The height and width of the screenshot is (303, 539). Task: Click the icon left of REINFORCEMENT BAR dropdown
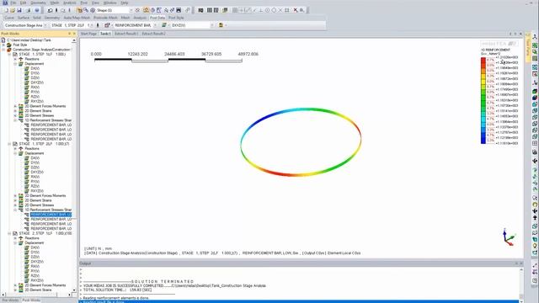coord(107,25)
